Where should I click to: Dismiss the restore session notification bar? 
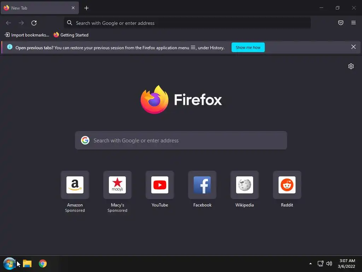tap(354, 47)
